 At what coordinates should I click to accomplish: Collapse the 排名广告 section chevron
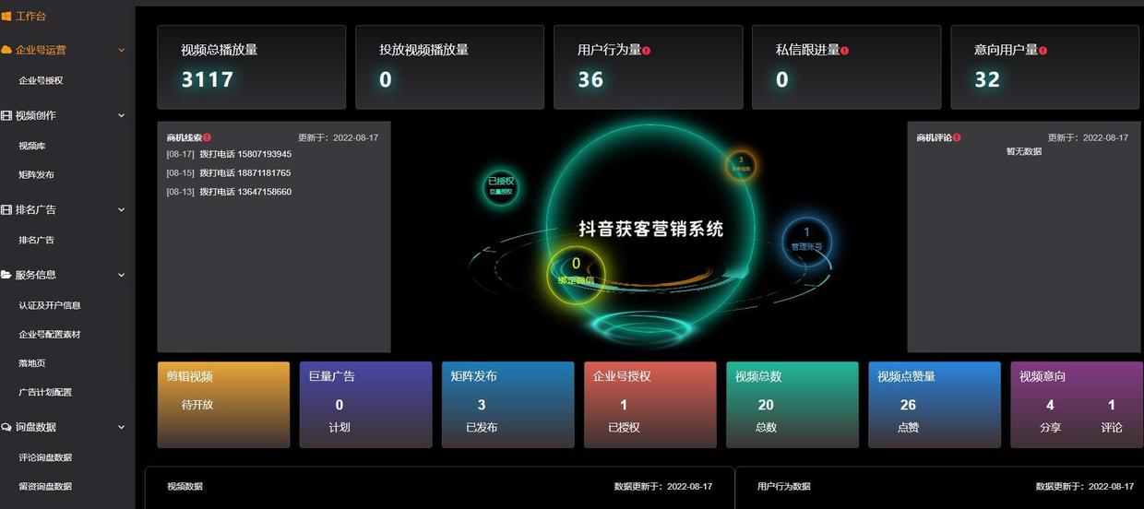(121, 210)
